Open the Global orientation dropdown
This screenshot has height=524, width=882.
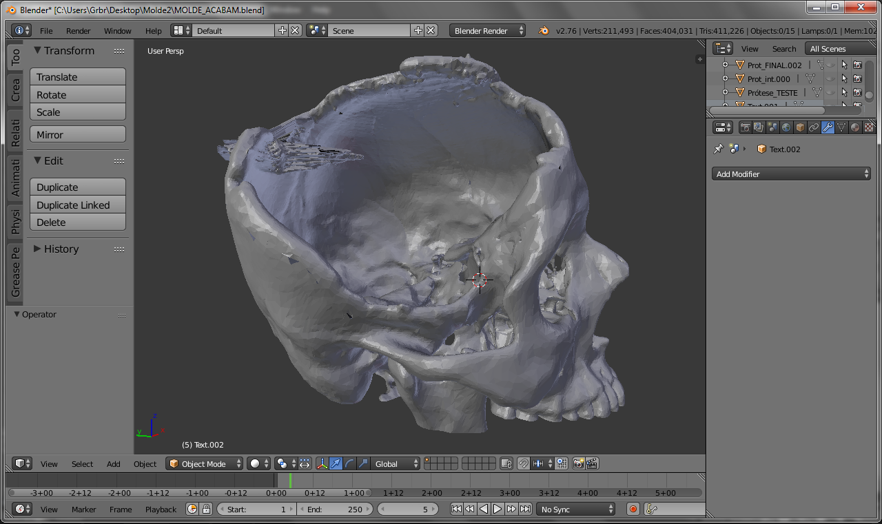click(396, 463)
